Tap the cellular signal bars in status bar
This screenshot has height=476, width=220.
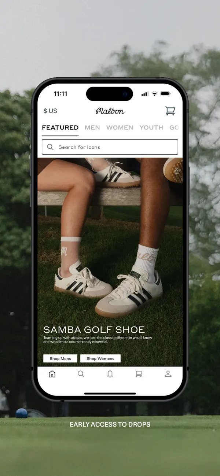pos(145,94)
